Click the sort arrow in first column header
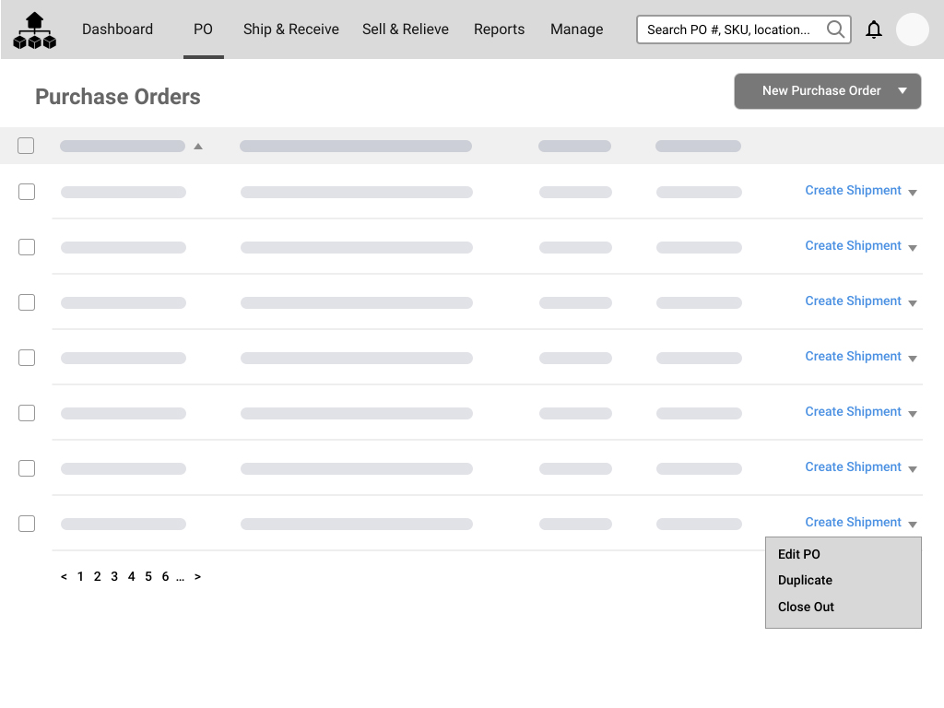This screenshot has width=944, height=708. [x=198, y=146]
